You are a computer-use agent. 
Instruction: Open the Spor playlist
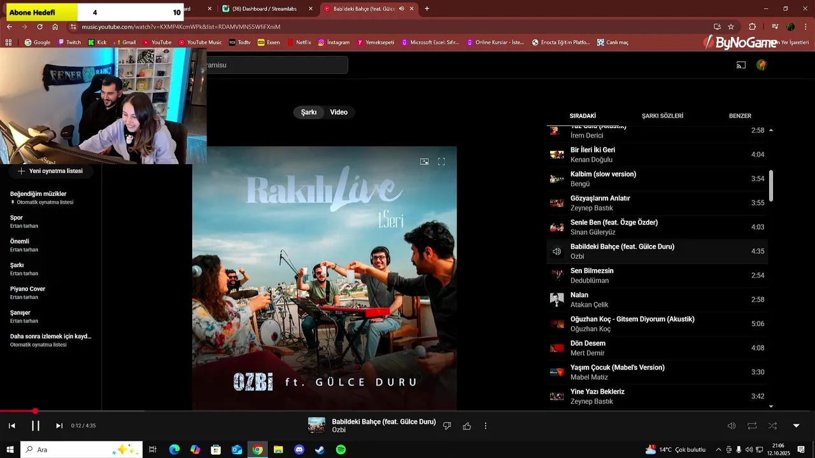pyautogui.click(x=51, y=221)
